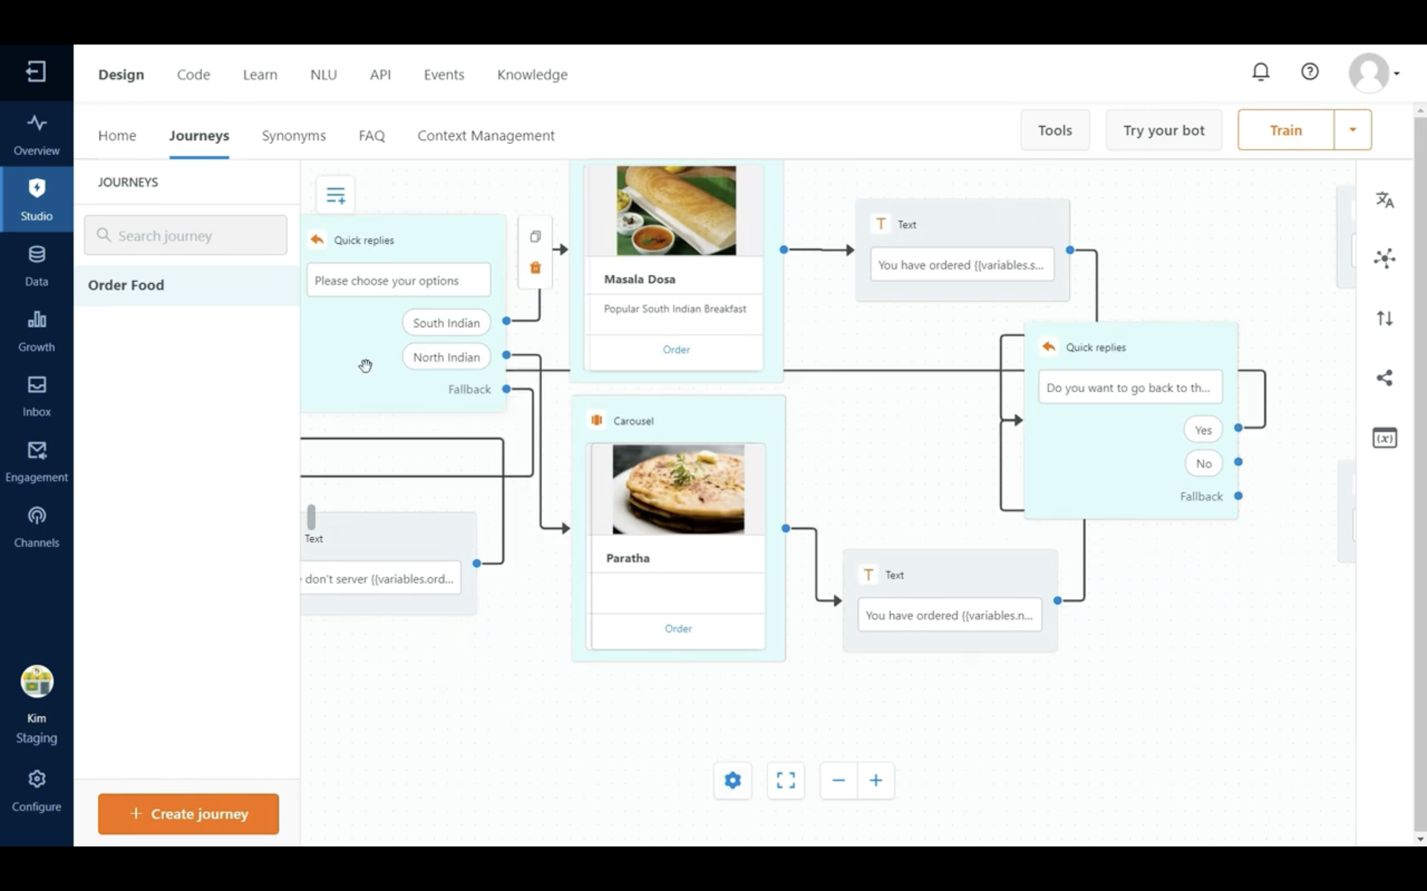
Task: Open the translate language icon
Action: [x=1384, y=200]
